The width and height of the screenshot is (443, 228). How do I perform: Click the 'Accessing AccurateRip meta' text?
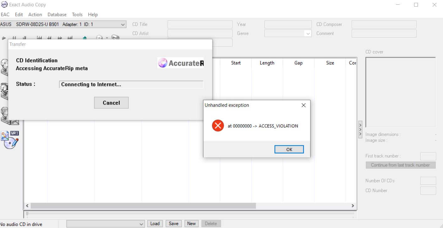(x=52, y=68)
